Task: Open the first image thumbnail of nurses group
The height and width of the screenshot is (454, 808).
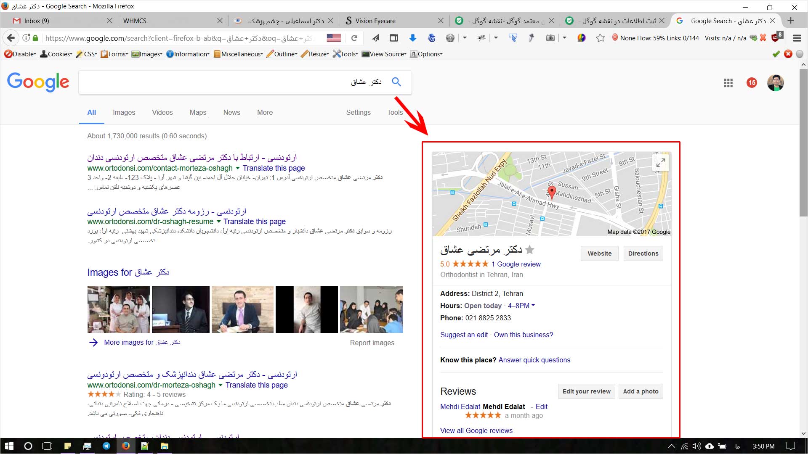Action: click(118, 309)
